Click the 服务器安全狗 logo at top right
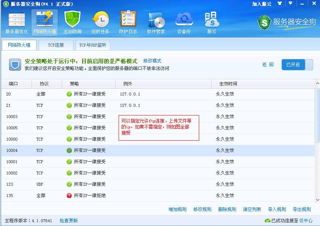The image size is (320, 226). coord(286,22)
